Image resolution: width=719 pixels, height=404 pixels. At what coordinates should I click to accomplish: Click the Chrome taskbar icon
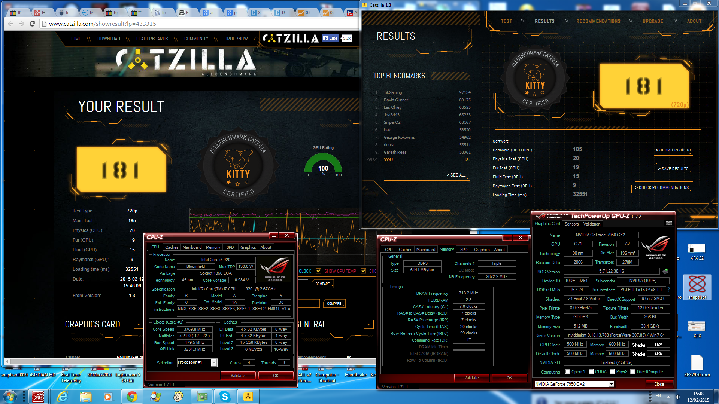[x=132, y=397]
